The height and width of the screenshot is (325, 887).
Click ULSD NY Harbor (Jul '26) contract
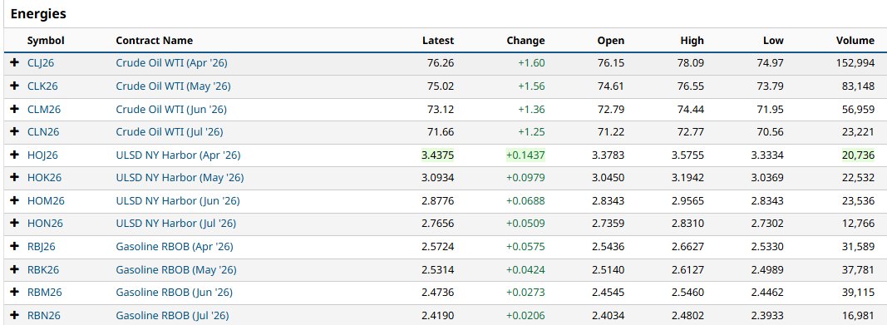(x=176, y=224)
